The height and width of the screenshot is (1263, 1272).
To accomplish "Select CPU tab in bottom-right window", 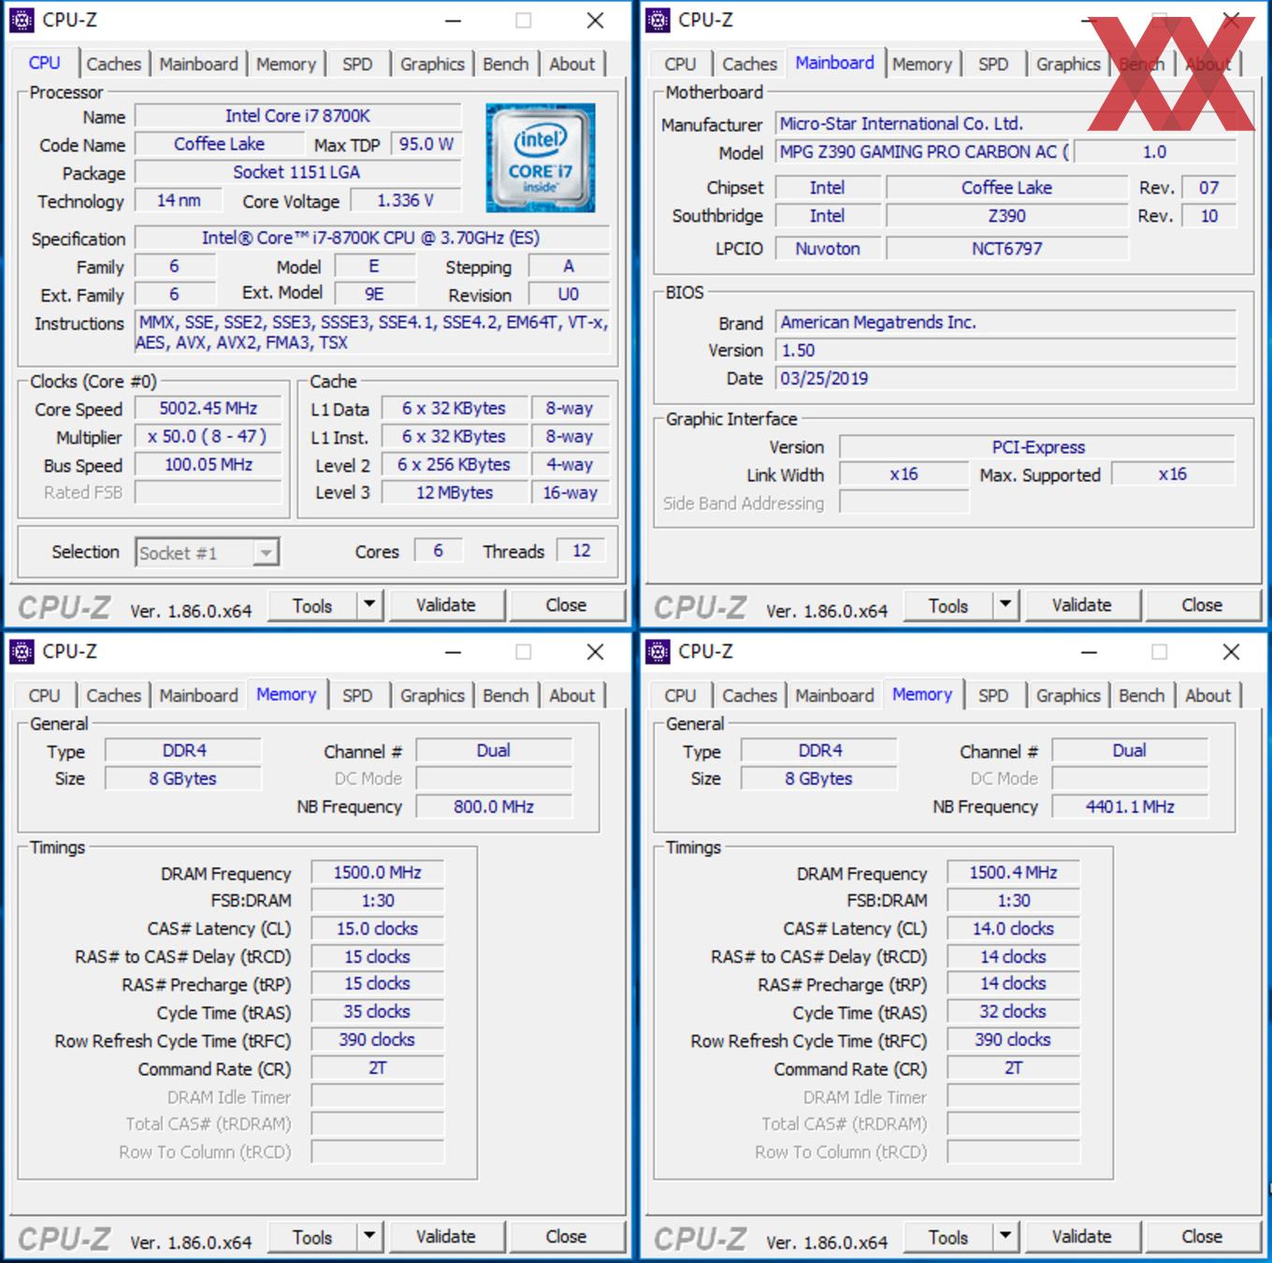I will pyautogui.click(x=680, y=695).
